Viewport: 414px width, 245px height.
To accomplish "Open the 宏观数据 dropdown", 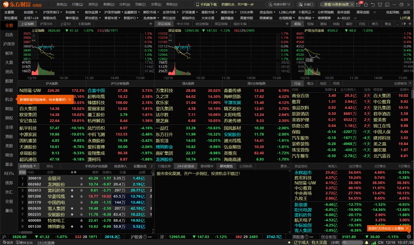I will point(286,18).
